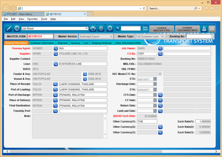The height and width of the screenshot is (157, 222).
Task: Expand the Job Sheet report dropdown
Action: (x=86, y=28)
